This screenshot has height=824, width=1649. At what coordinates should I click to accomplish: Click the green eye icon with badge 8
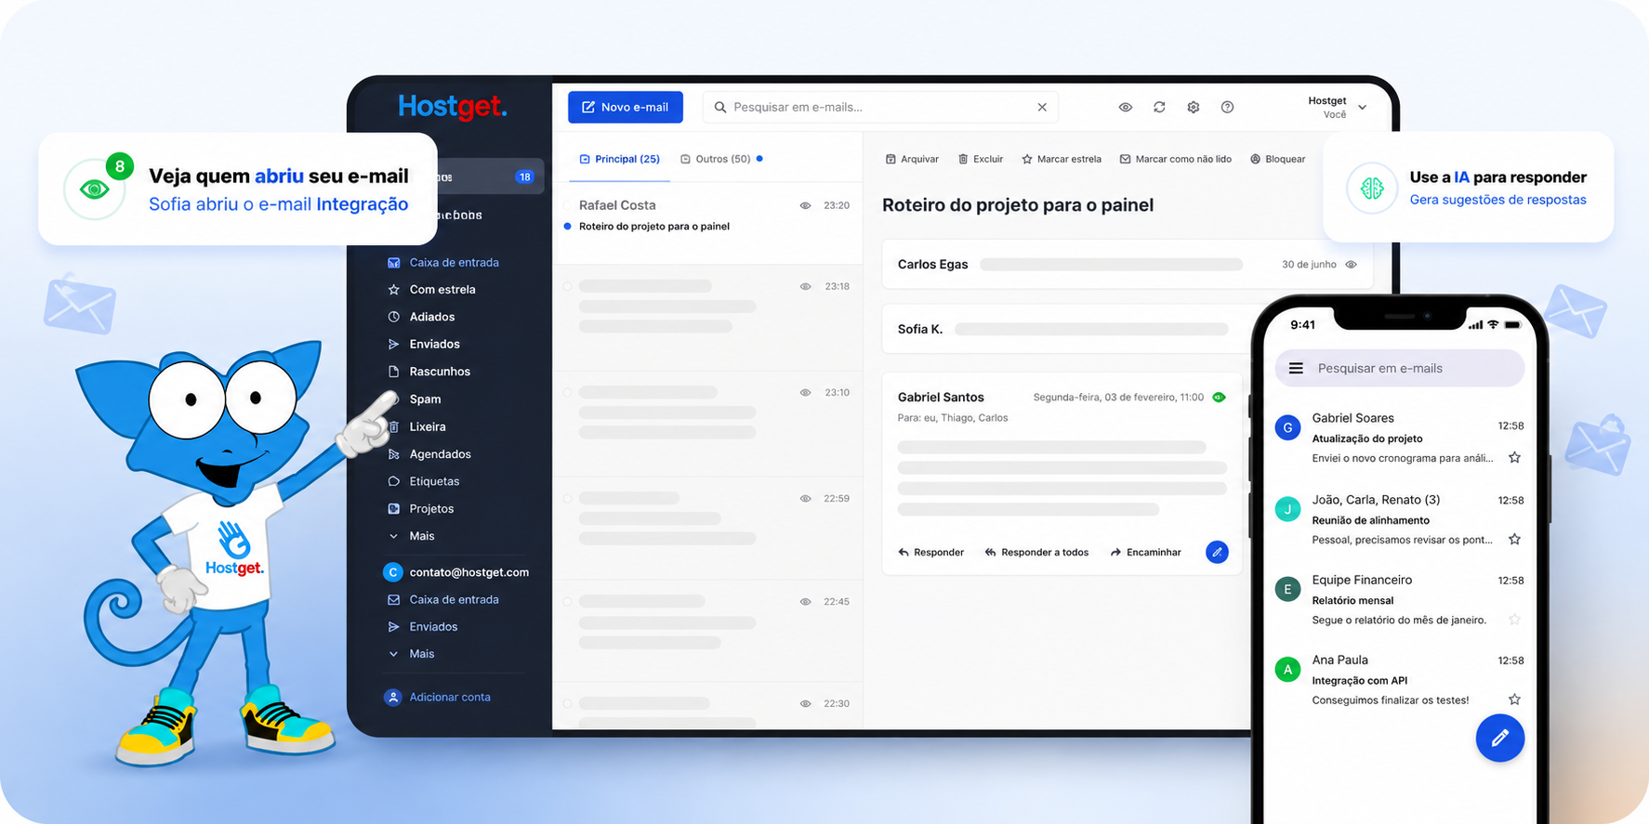coord(95,190)
